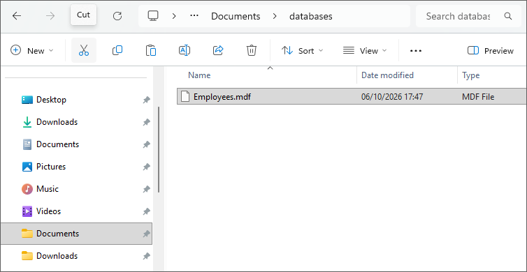
Task: Open the View layout menu
Action: click(x=365, y=51)
